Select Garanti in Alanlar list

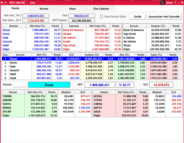7,41
